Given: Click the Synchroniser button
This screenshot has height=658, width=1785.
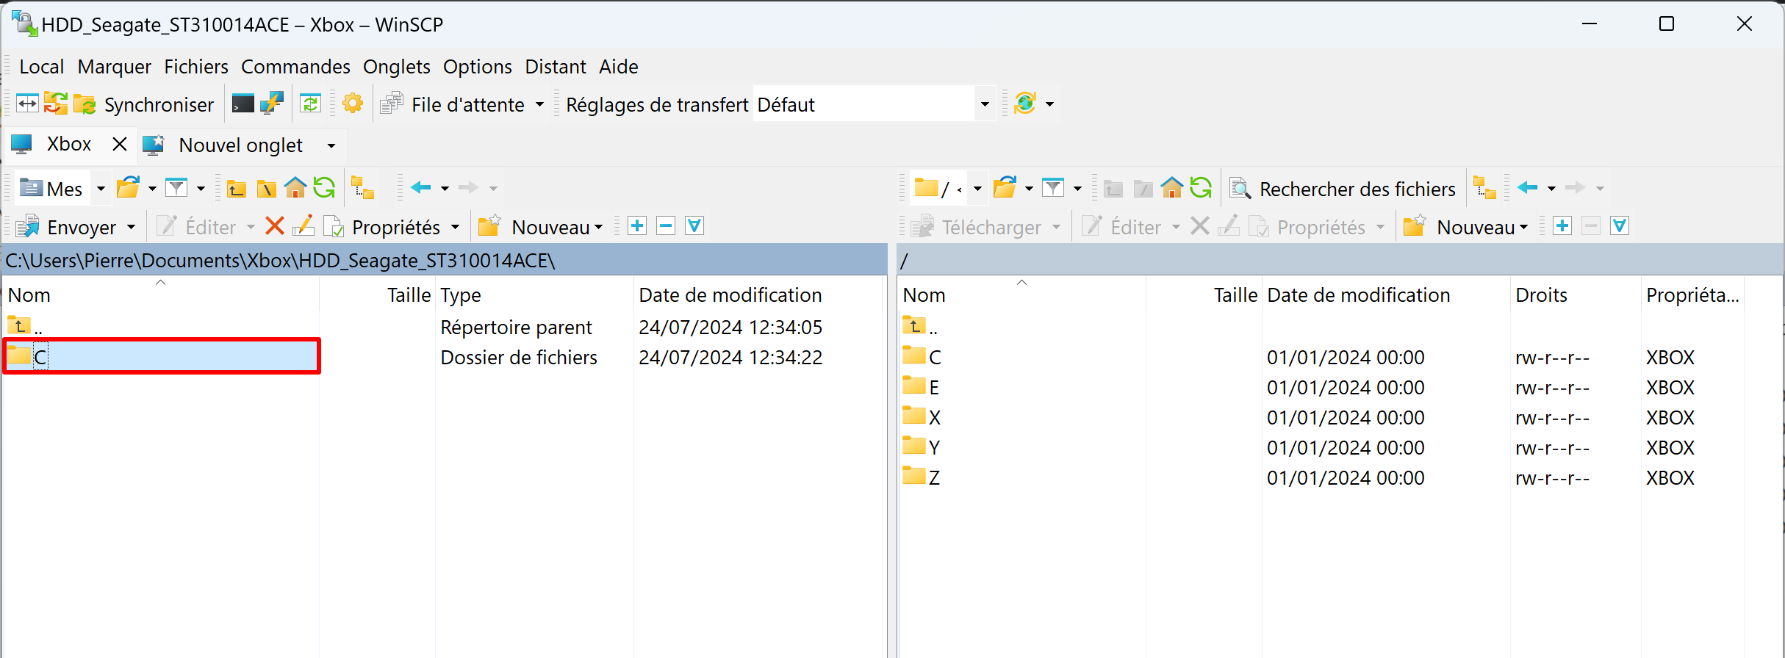Looking at the screenshot, I should pyautogui.click(x=144, y=104).
